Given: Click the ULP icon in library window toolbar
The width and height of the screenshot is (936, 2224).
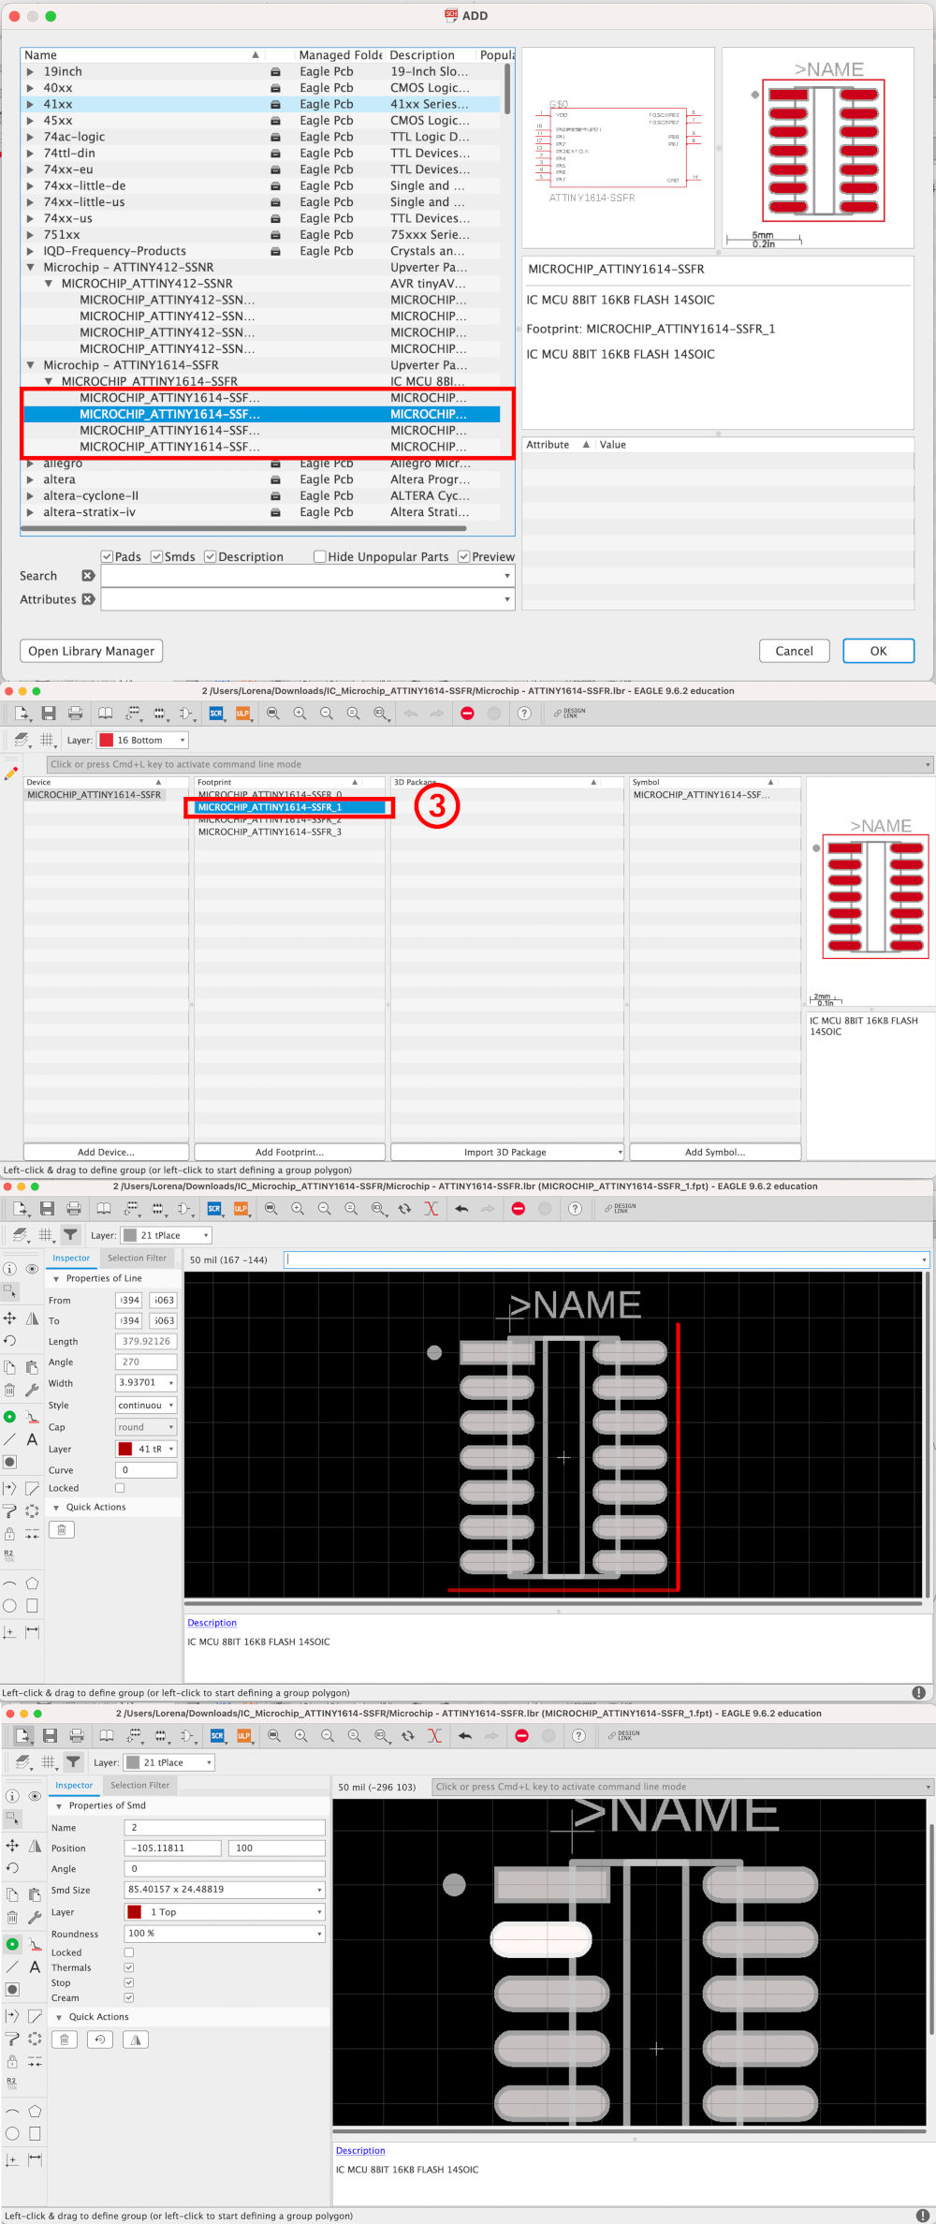Looking at the screenshot, I should pos(243,714).
